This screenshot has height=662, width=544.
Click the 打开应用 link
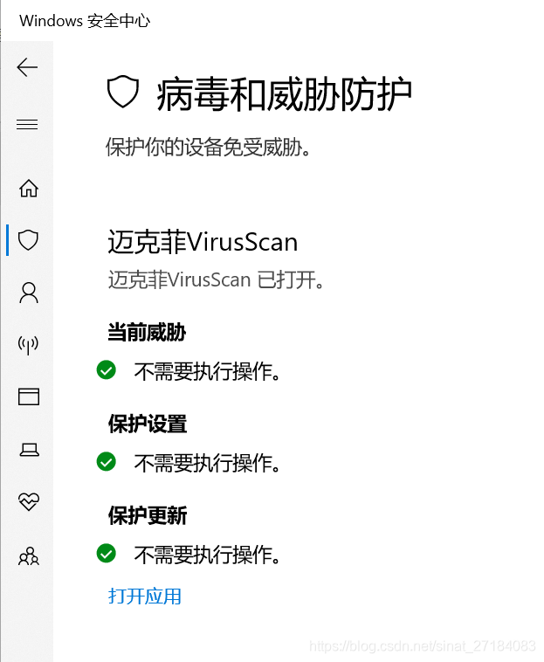[x=145, y=596]
